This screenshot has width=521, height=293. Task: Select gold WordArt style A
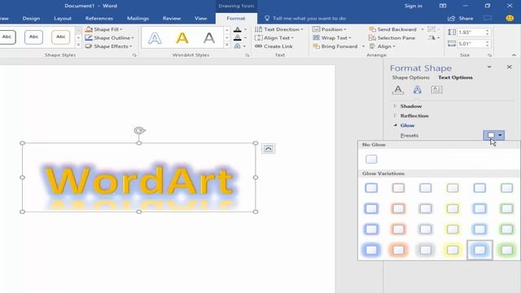pos(182,38)
